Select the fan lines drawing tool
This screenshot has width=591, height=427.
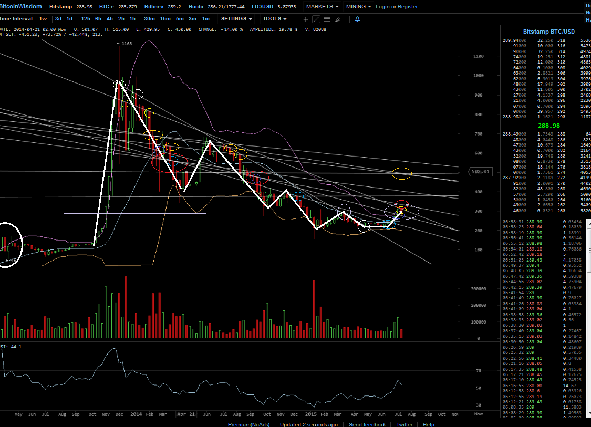pos(338,19)
